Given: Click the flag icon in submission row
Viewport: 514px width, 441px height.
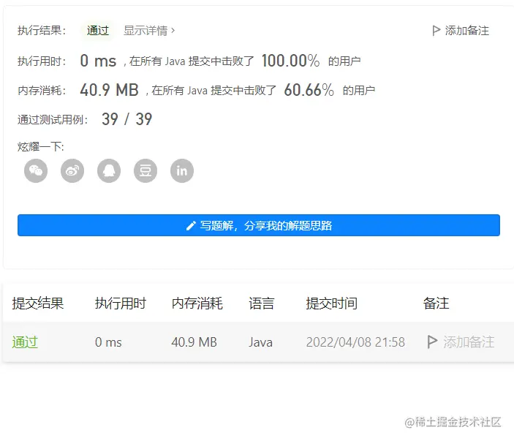Looking at the screenshot, I should pyautogui.click(x=432, y=342).
